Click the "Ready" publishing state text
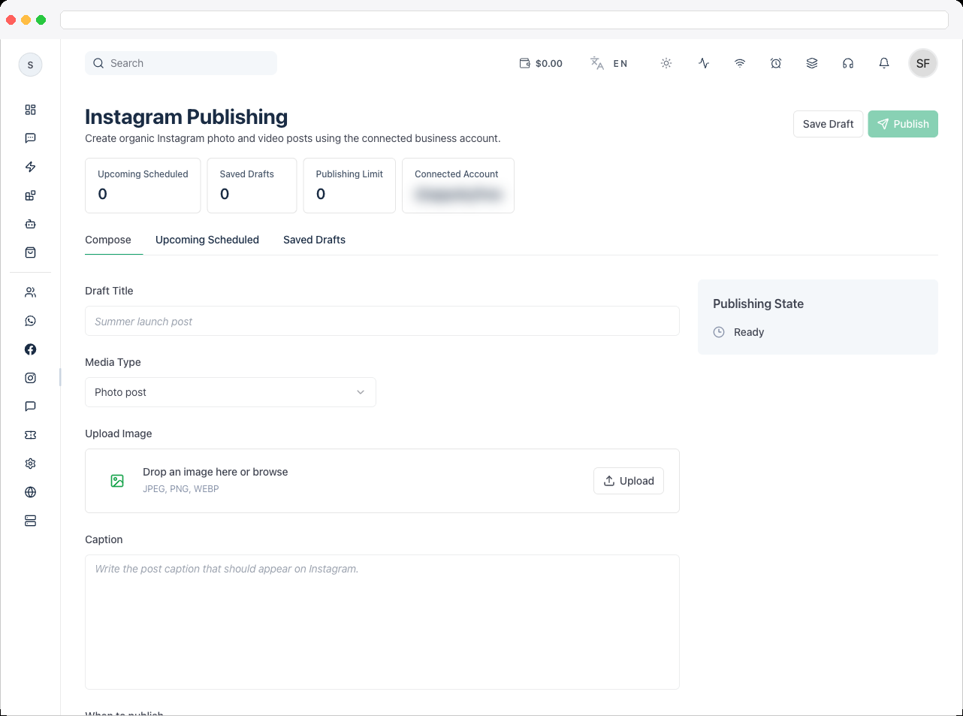 pos(749,332)
